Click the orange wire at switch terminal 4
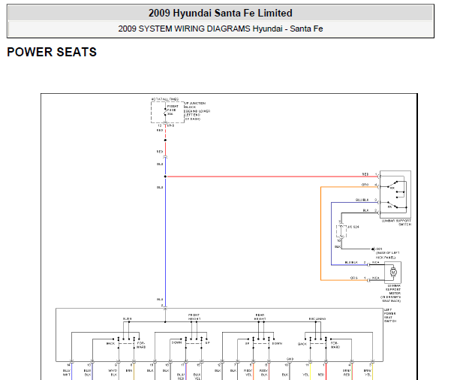Image resolution: width=454 pixels, height=380 pixels. pos(349,187)
